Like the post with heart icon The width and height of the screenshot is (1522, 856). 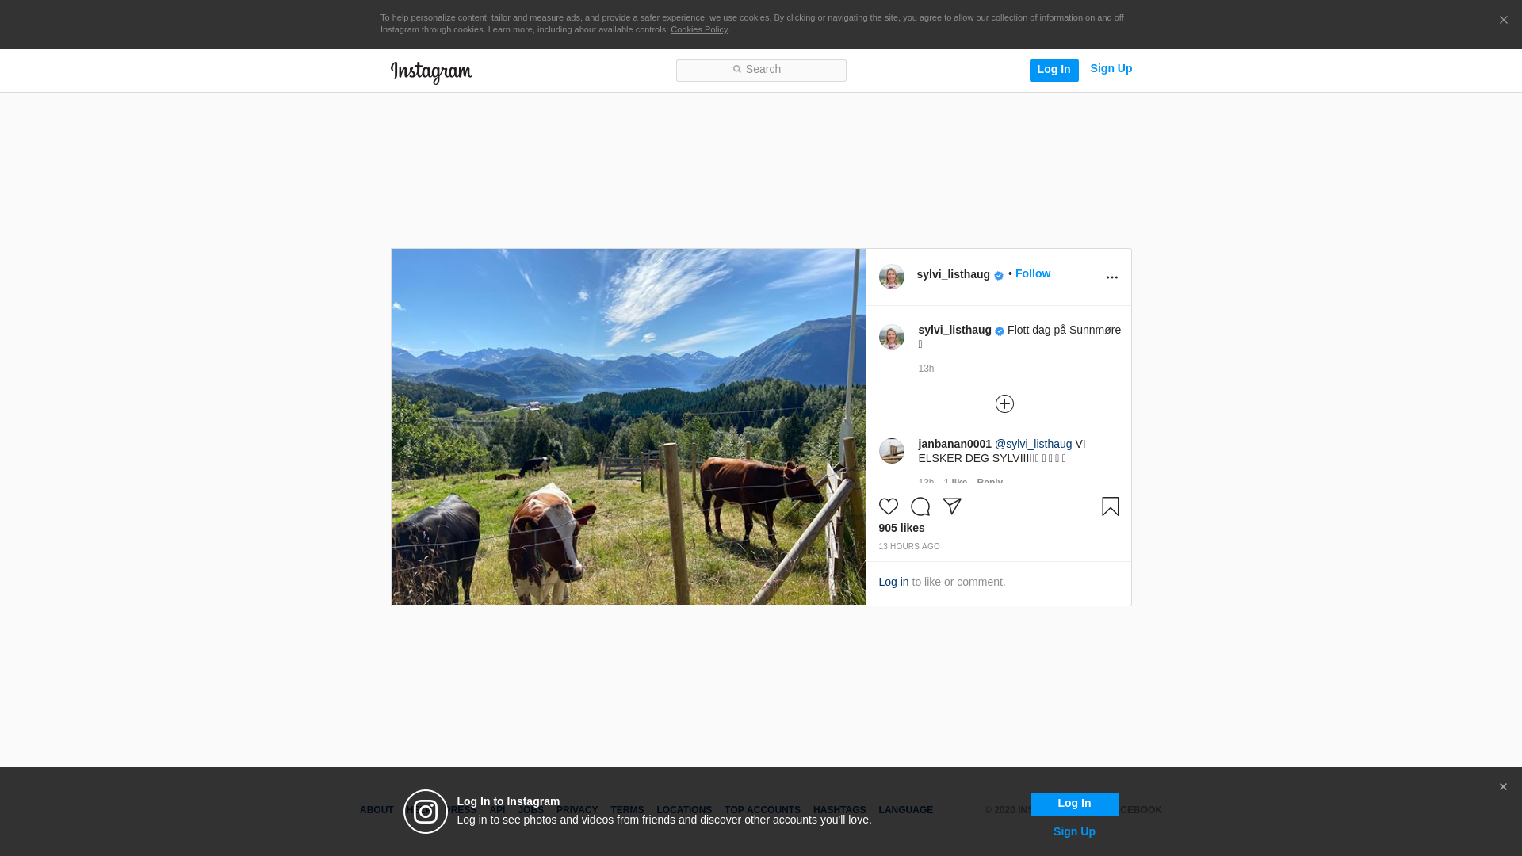889,506
